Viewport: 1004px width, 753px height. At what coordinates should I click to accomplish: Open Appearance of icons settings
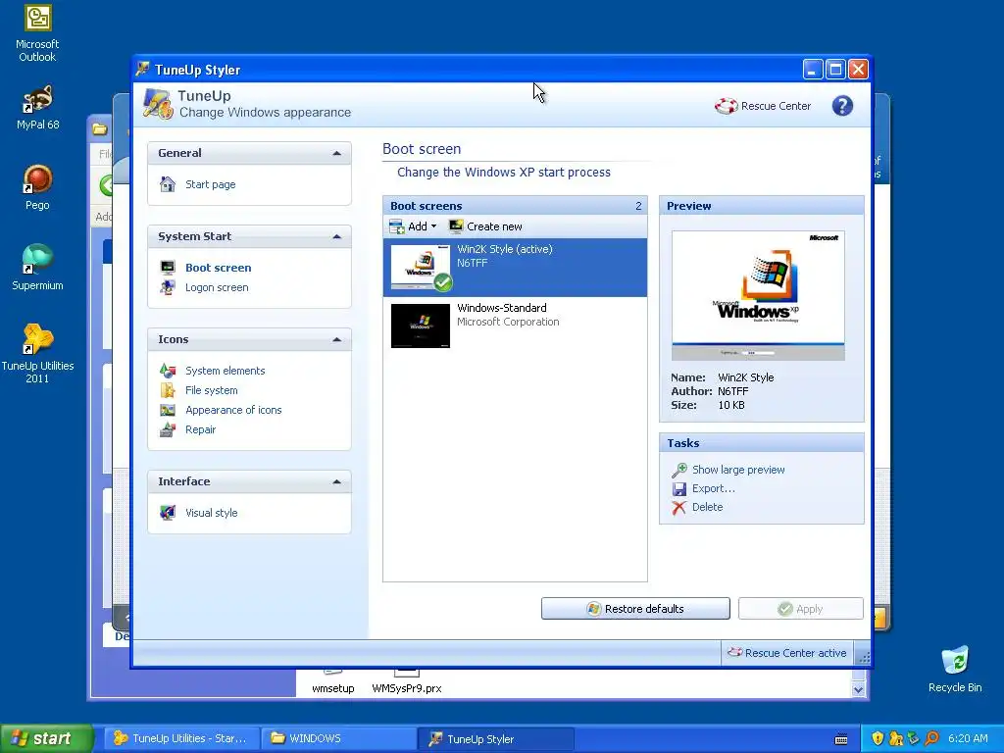click(233, 410)
